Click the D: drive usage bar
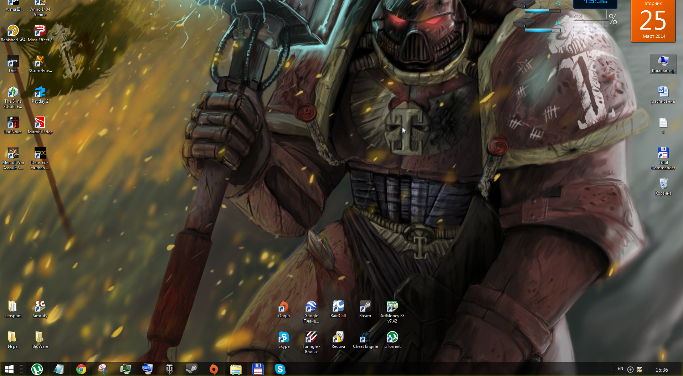Image resolution: width=683 pixels, height=376 pixels. [x=543, y=31]
